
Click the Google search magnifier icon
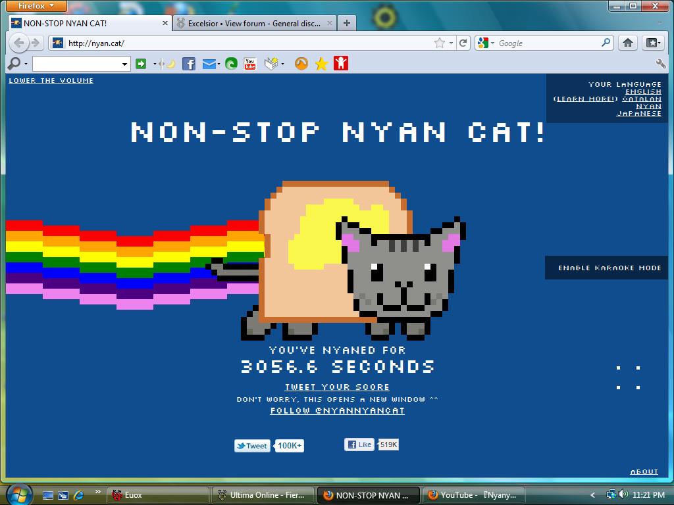point(606,43)
